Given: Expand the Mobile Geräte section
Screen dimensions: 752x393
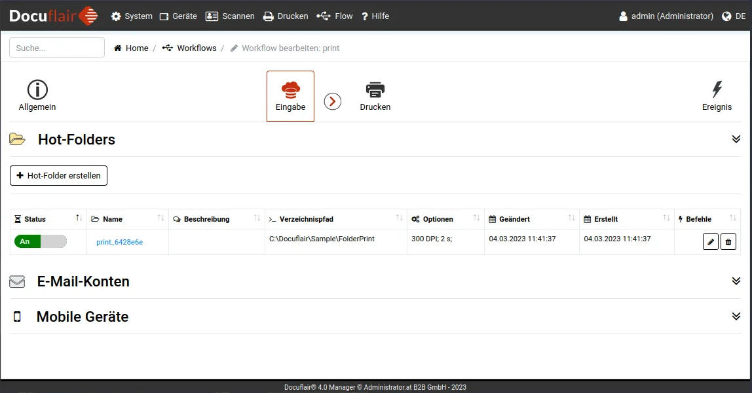Looking at the screenshot, I should pos(736,316).
